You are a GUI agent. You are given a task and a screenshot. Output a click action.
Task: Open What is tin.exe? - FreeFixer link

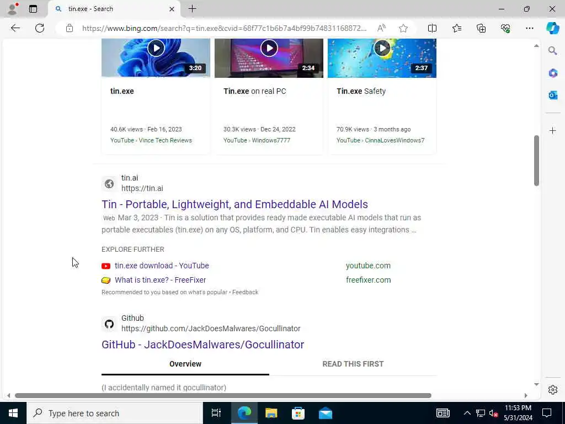(x=161, y=280)
